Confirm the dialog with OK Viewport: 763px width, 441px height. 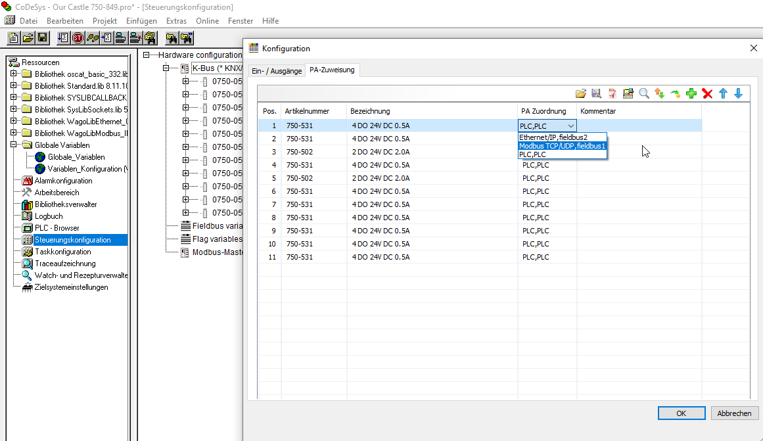tap(681, 413)
